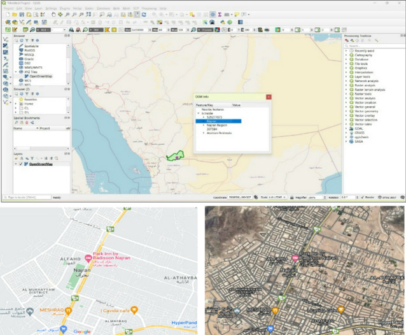Open the Processing menu
Viewport: 406px width, 335px height.
(149, 8)
